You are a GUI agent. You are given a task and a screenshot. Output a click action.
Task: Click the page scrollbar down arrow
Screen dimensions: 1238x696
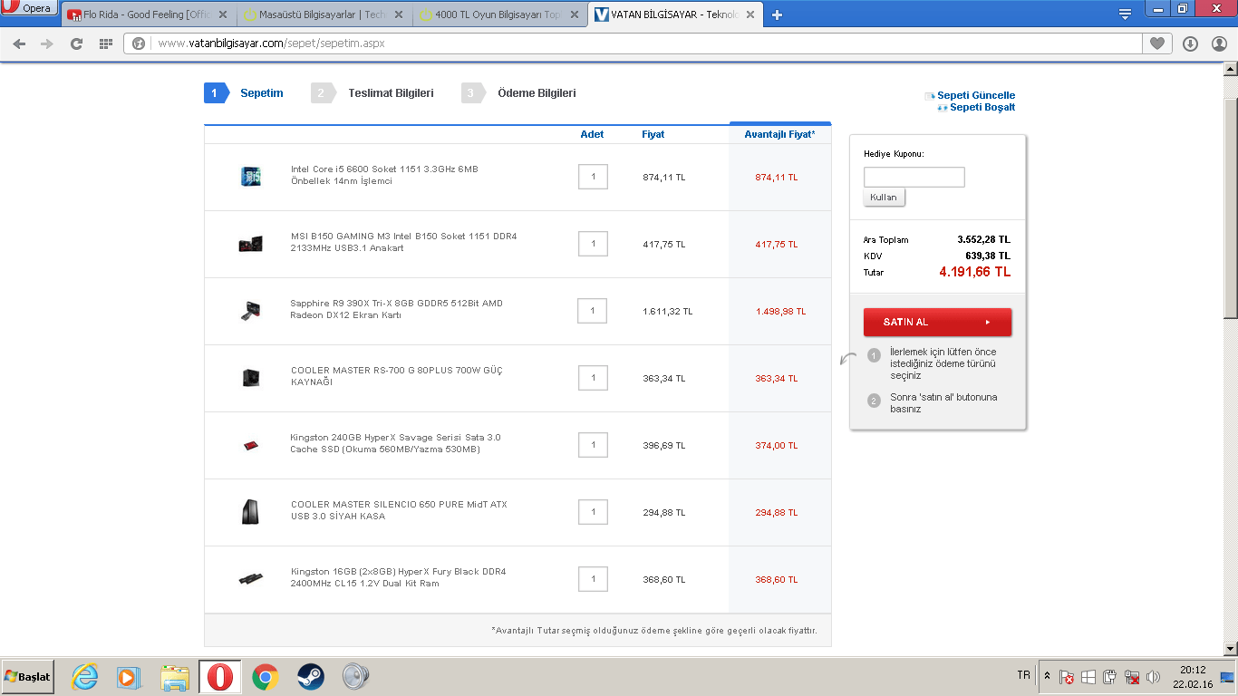[x=1230, y=649]
